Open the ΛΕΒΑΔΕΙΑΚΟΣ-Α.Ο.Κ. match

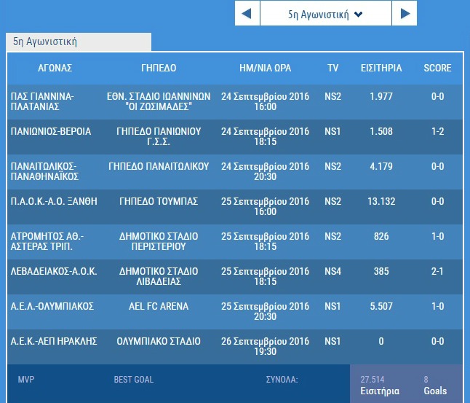point(55,272)
